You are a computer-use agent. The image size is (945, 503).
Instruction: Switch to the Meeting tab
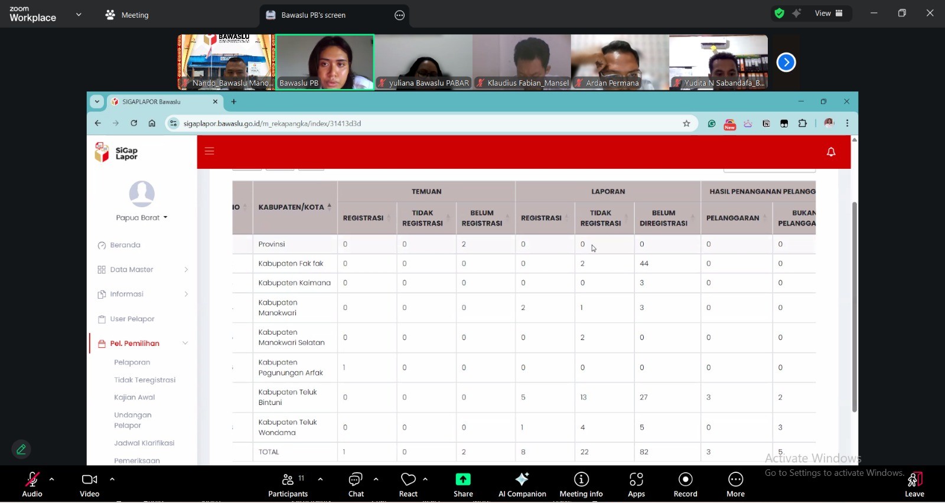pyautogui.click(x=128, y=15)
